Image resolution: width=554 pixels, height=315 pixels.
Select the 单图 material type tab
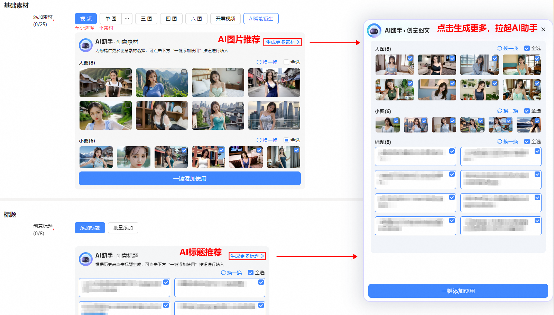coord(111,19)
